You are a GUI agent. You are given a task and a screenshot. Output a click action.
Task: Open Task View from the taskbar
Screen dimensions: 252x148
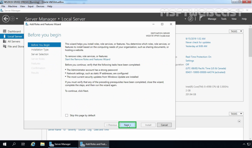tap(23, 144)
